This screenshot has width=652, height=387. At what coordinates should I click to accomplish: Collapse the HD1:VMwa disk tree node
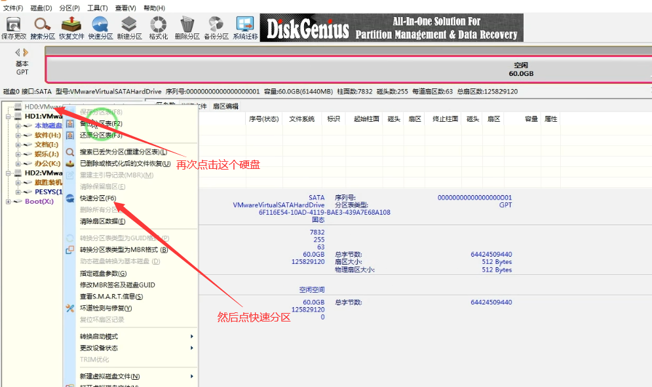(x=9, y=117)
